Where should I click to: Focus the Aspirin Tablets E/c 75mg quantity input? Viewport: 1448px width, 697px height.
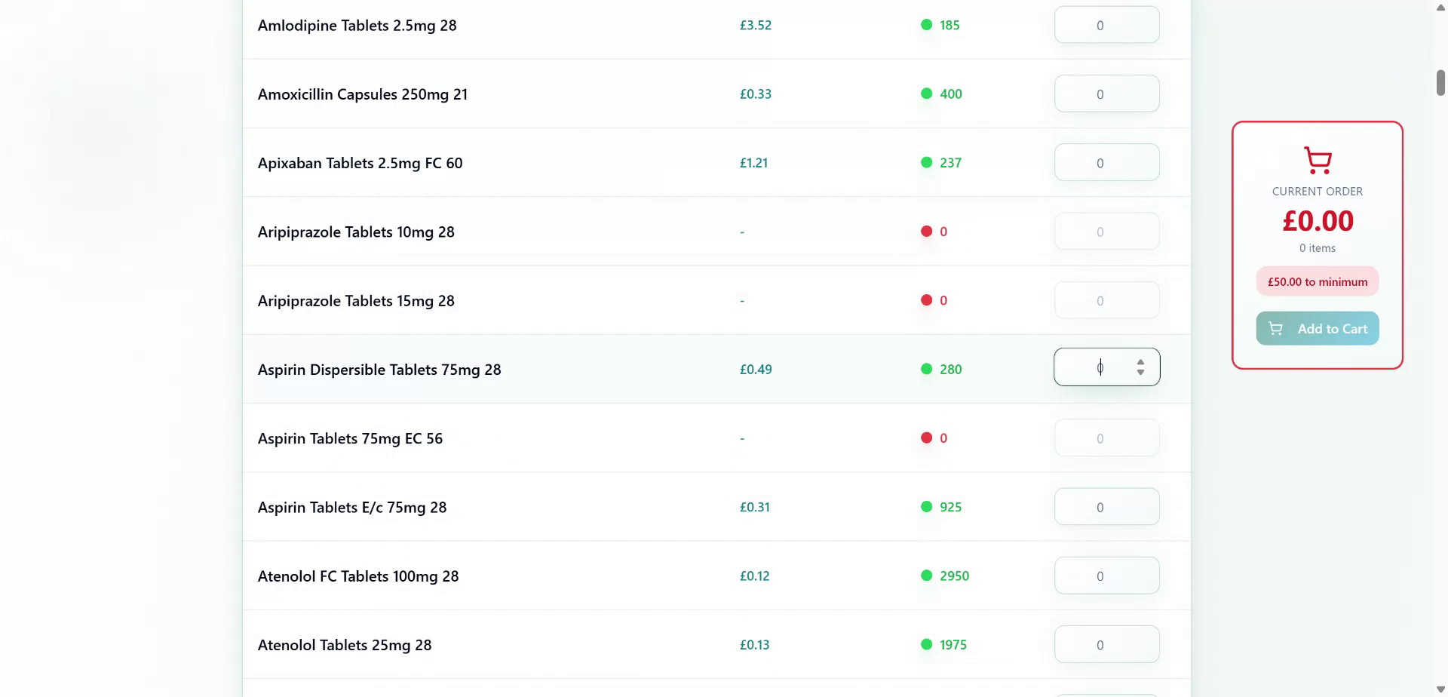point(1106,507)
